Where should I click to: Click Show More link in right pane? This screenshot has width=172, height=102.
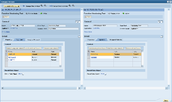(88, 32)
